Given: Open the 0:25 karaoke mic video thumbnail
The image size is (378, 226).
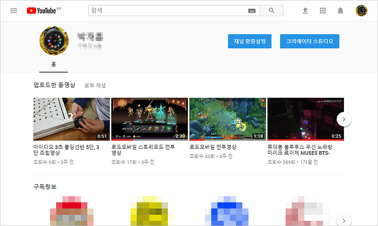Looking at the screenshot, I should pos(306,119).
